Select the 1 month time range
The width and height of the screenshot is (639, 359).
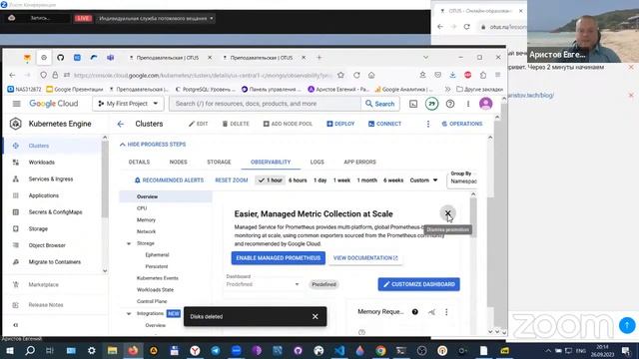pyautogui.click(x=366, y=180)
